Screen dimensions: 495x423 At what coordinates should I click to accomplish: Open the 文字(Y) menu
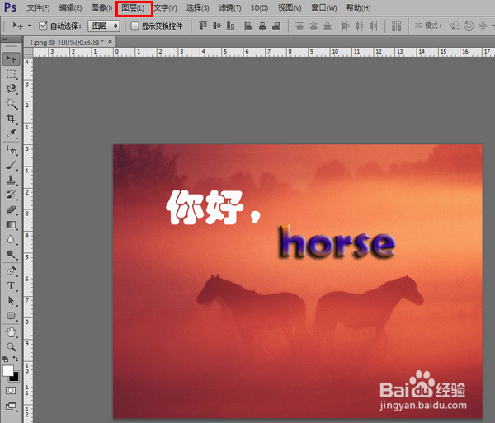pos(166,8)
